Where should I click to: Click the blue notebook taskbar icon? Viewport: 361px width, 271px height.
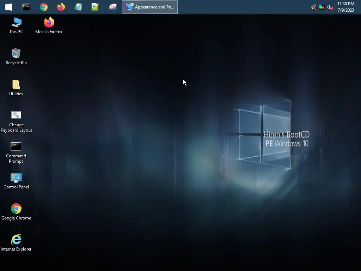[x=78, y=7]
